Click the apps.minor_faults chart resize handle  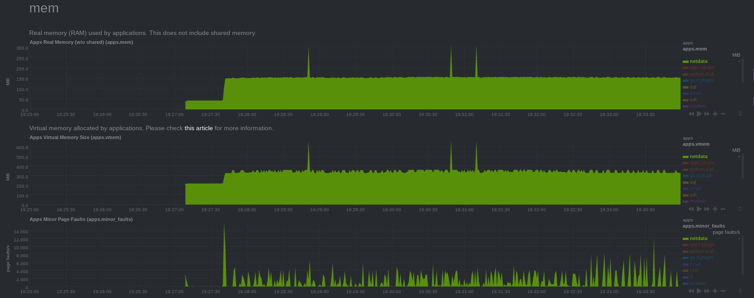tap(740, 291)
